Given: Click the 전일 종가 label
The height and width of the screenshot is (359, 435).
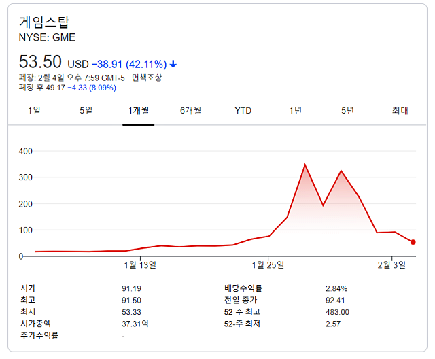Looking at the screenshot, I should pos(241,300).
